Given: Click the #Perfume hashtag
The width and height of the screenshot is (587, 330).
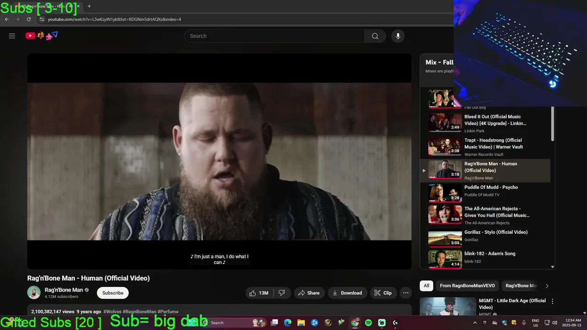Looking at the screenshot, I should click(x=168, y=312).
